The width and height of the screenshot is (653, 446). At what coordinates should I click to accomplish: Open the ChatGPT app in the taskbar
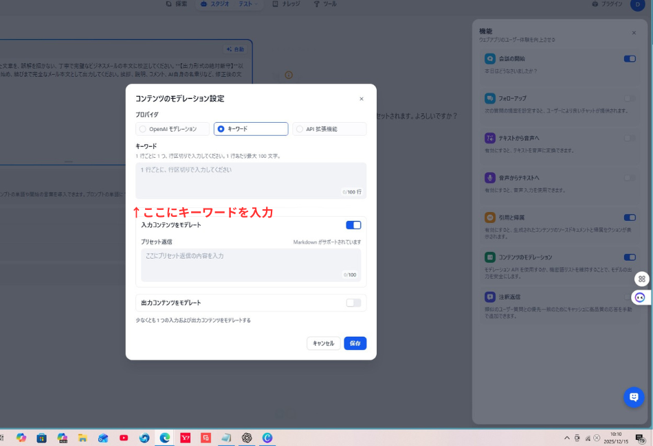pyautogui.click(x=247, y=438)
